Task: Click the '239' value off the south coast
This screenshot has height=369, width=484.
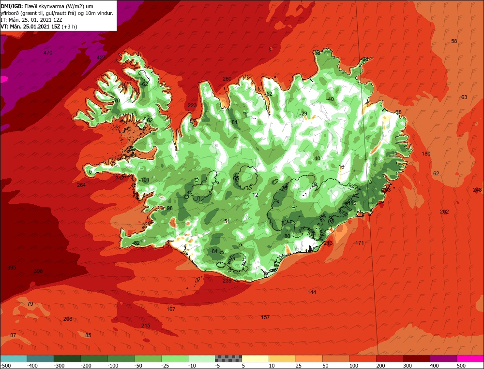Action: (227, 280)
